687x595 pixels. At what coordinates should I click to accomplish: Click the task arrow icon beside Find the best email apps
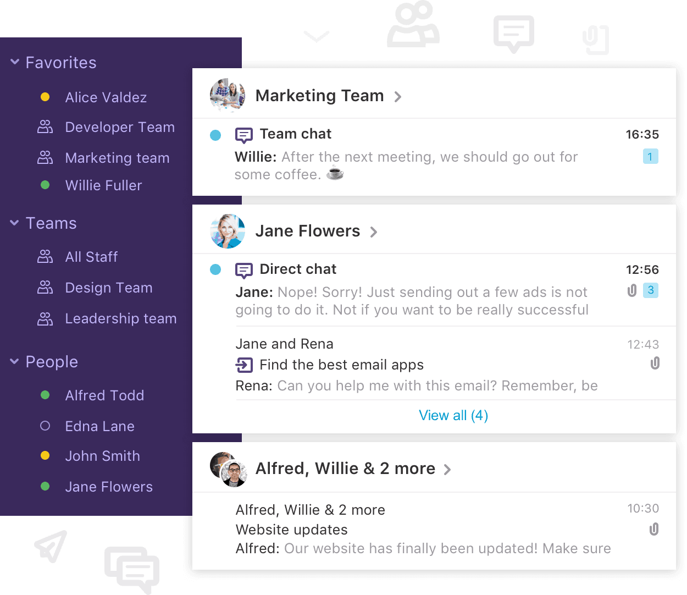(243, 365)
